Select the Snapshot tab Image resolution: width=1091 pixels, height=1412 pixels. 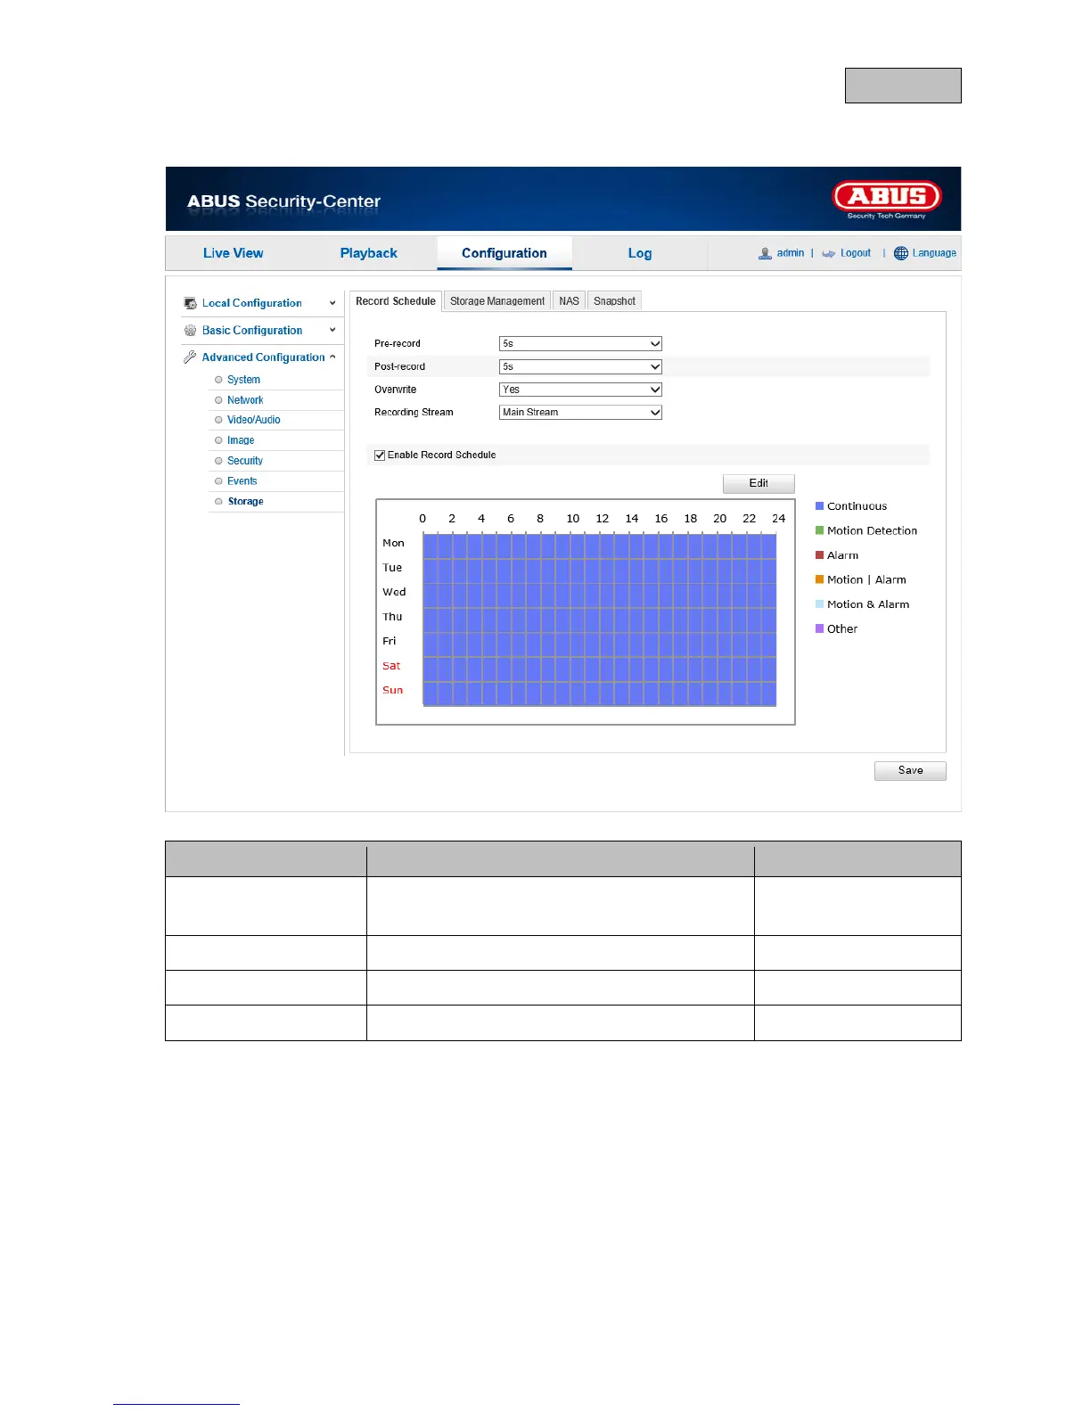pyautogui.click(x=615, y=301)
